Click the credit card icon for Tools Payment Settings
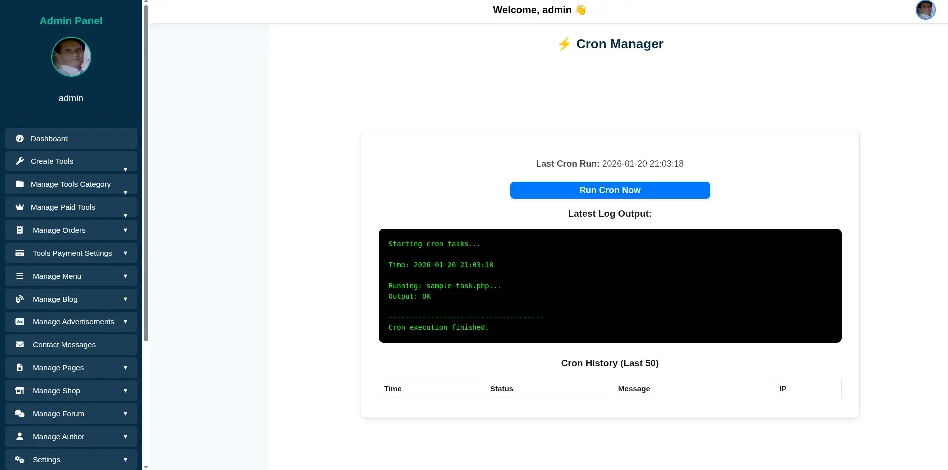The width and height of the screenshot is (948, 470). 20,253
